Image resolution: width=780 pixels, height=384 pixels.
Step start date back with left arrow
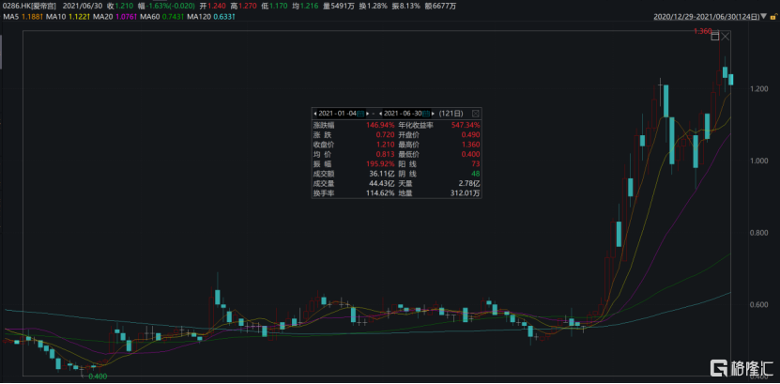315,113
